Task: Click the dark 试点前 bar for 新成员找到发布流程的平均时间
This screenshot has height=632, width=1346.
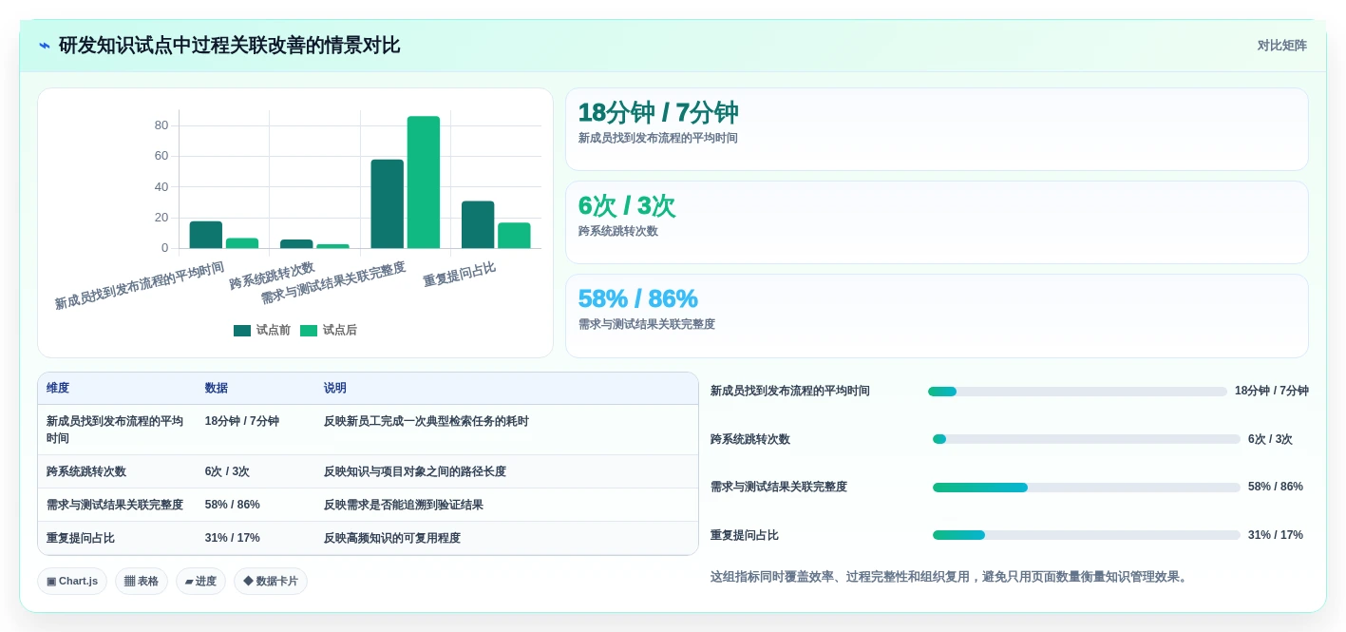Action: click(206, 235)
